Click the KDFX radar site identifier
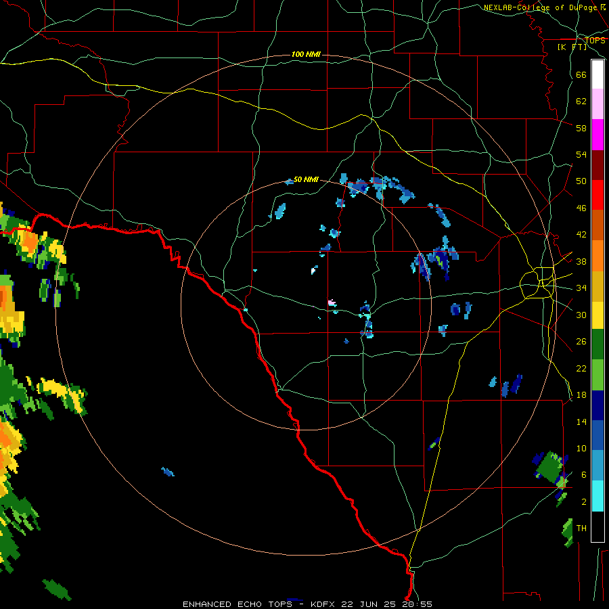The width and height of the screenshot is (609, 609). (323, 604)
